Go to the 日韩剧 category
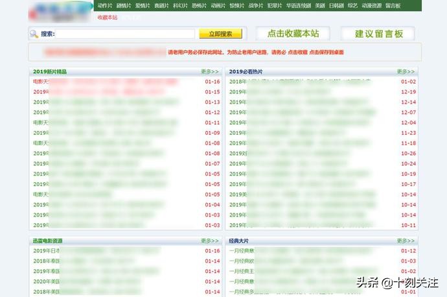The height and width of the screenshot is (297, 447). [x=336, y=5]
